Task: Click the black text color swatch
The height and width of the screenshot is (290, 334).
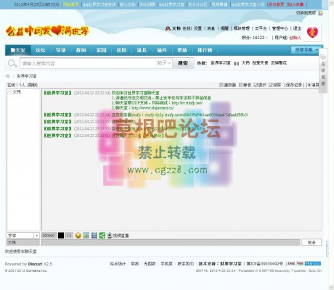Action: click(61, 235)
